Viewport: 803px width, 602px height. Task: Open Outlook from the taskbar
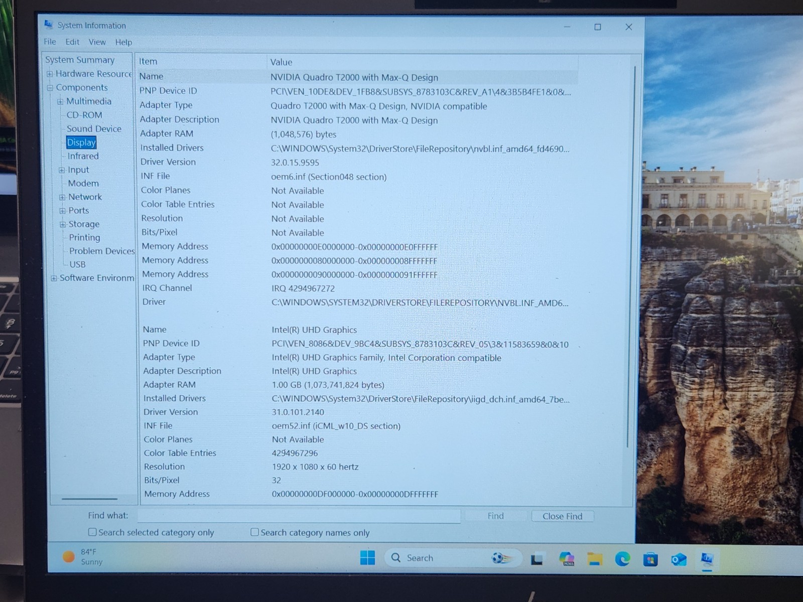679,559
